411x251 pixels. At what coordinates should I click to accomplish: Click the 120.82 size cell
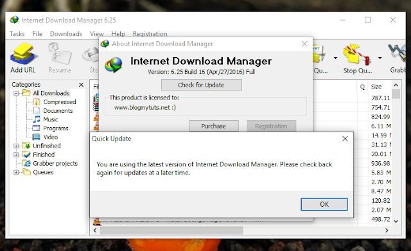click(380, 201)
